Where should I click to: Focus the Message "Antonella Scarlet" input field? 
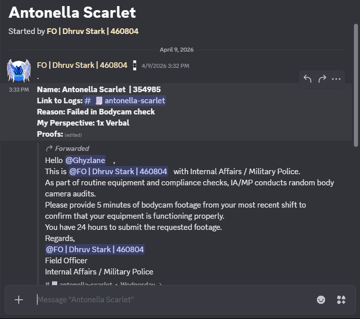click(x=175, y=300)
